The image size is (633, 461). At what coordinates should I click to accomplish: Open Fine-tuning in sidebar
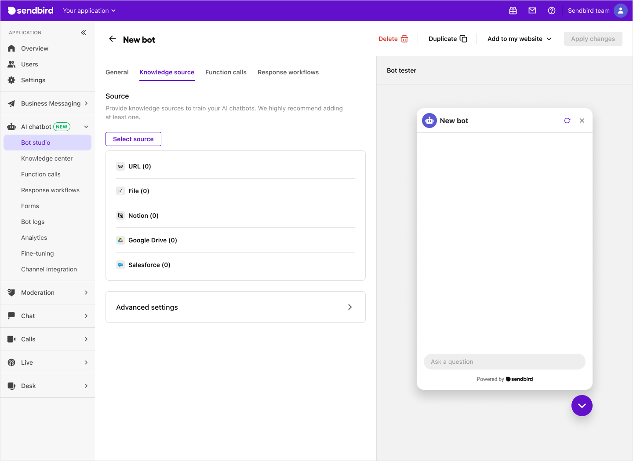pos(37,253)
